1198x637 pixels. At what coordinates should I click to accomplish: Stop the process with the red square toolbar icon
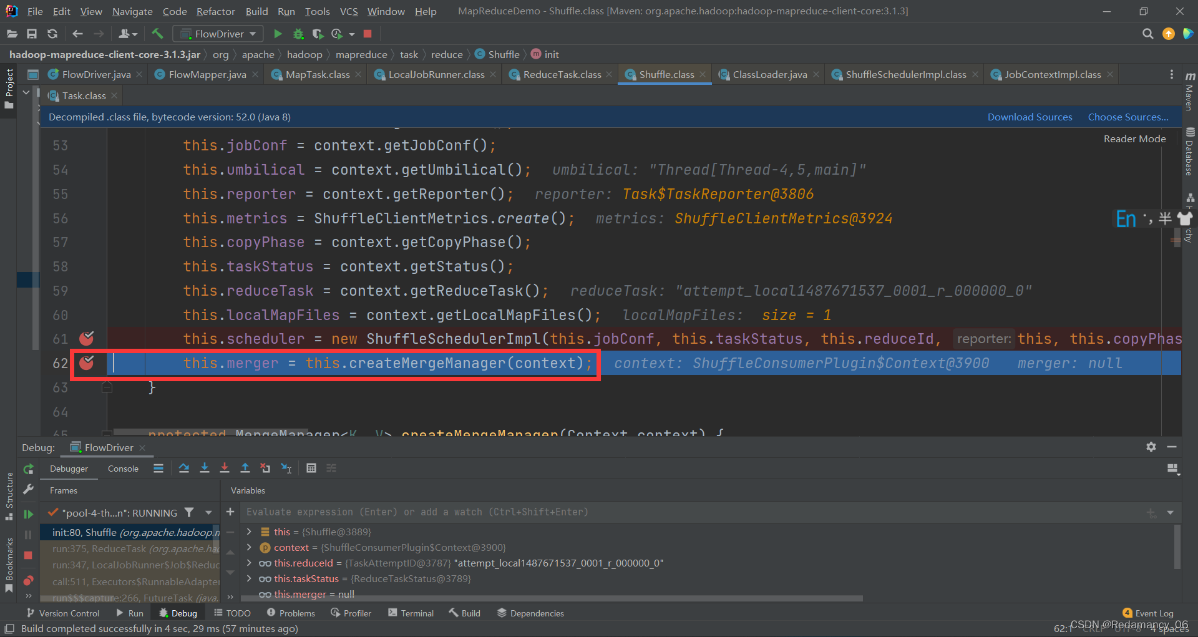pyautogui.click(x=368, y=34)
